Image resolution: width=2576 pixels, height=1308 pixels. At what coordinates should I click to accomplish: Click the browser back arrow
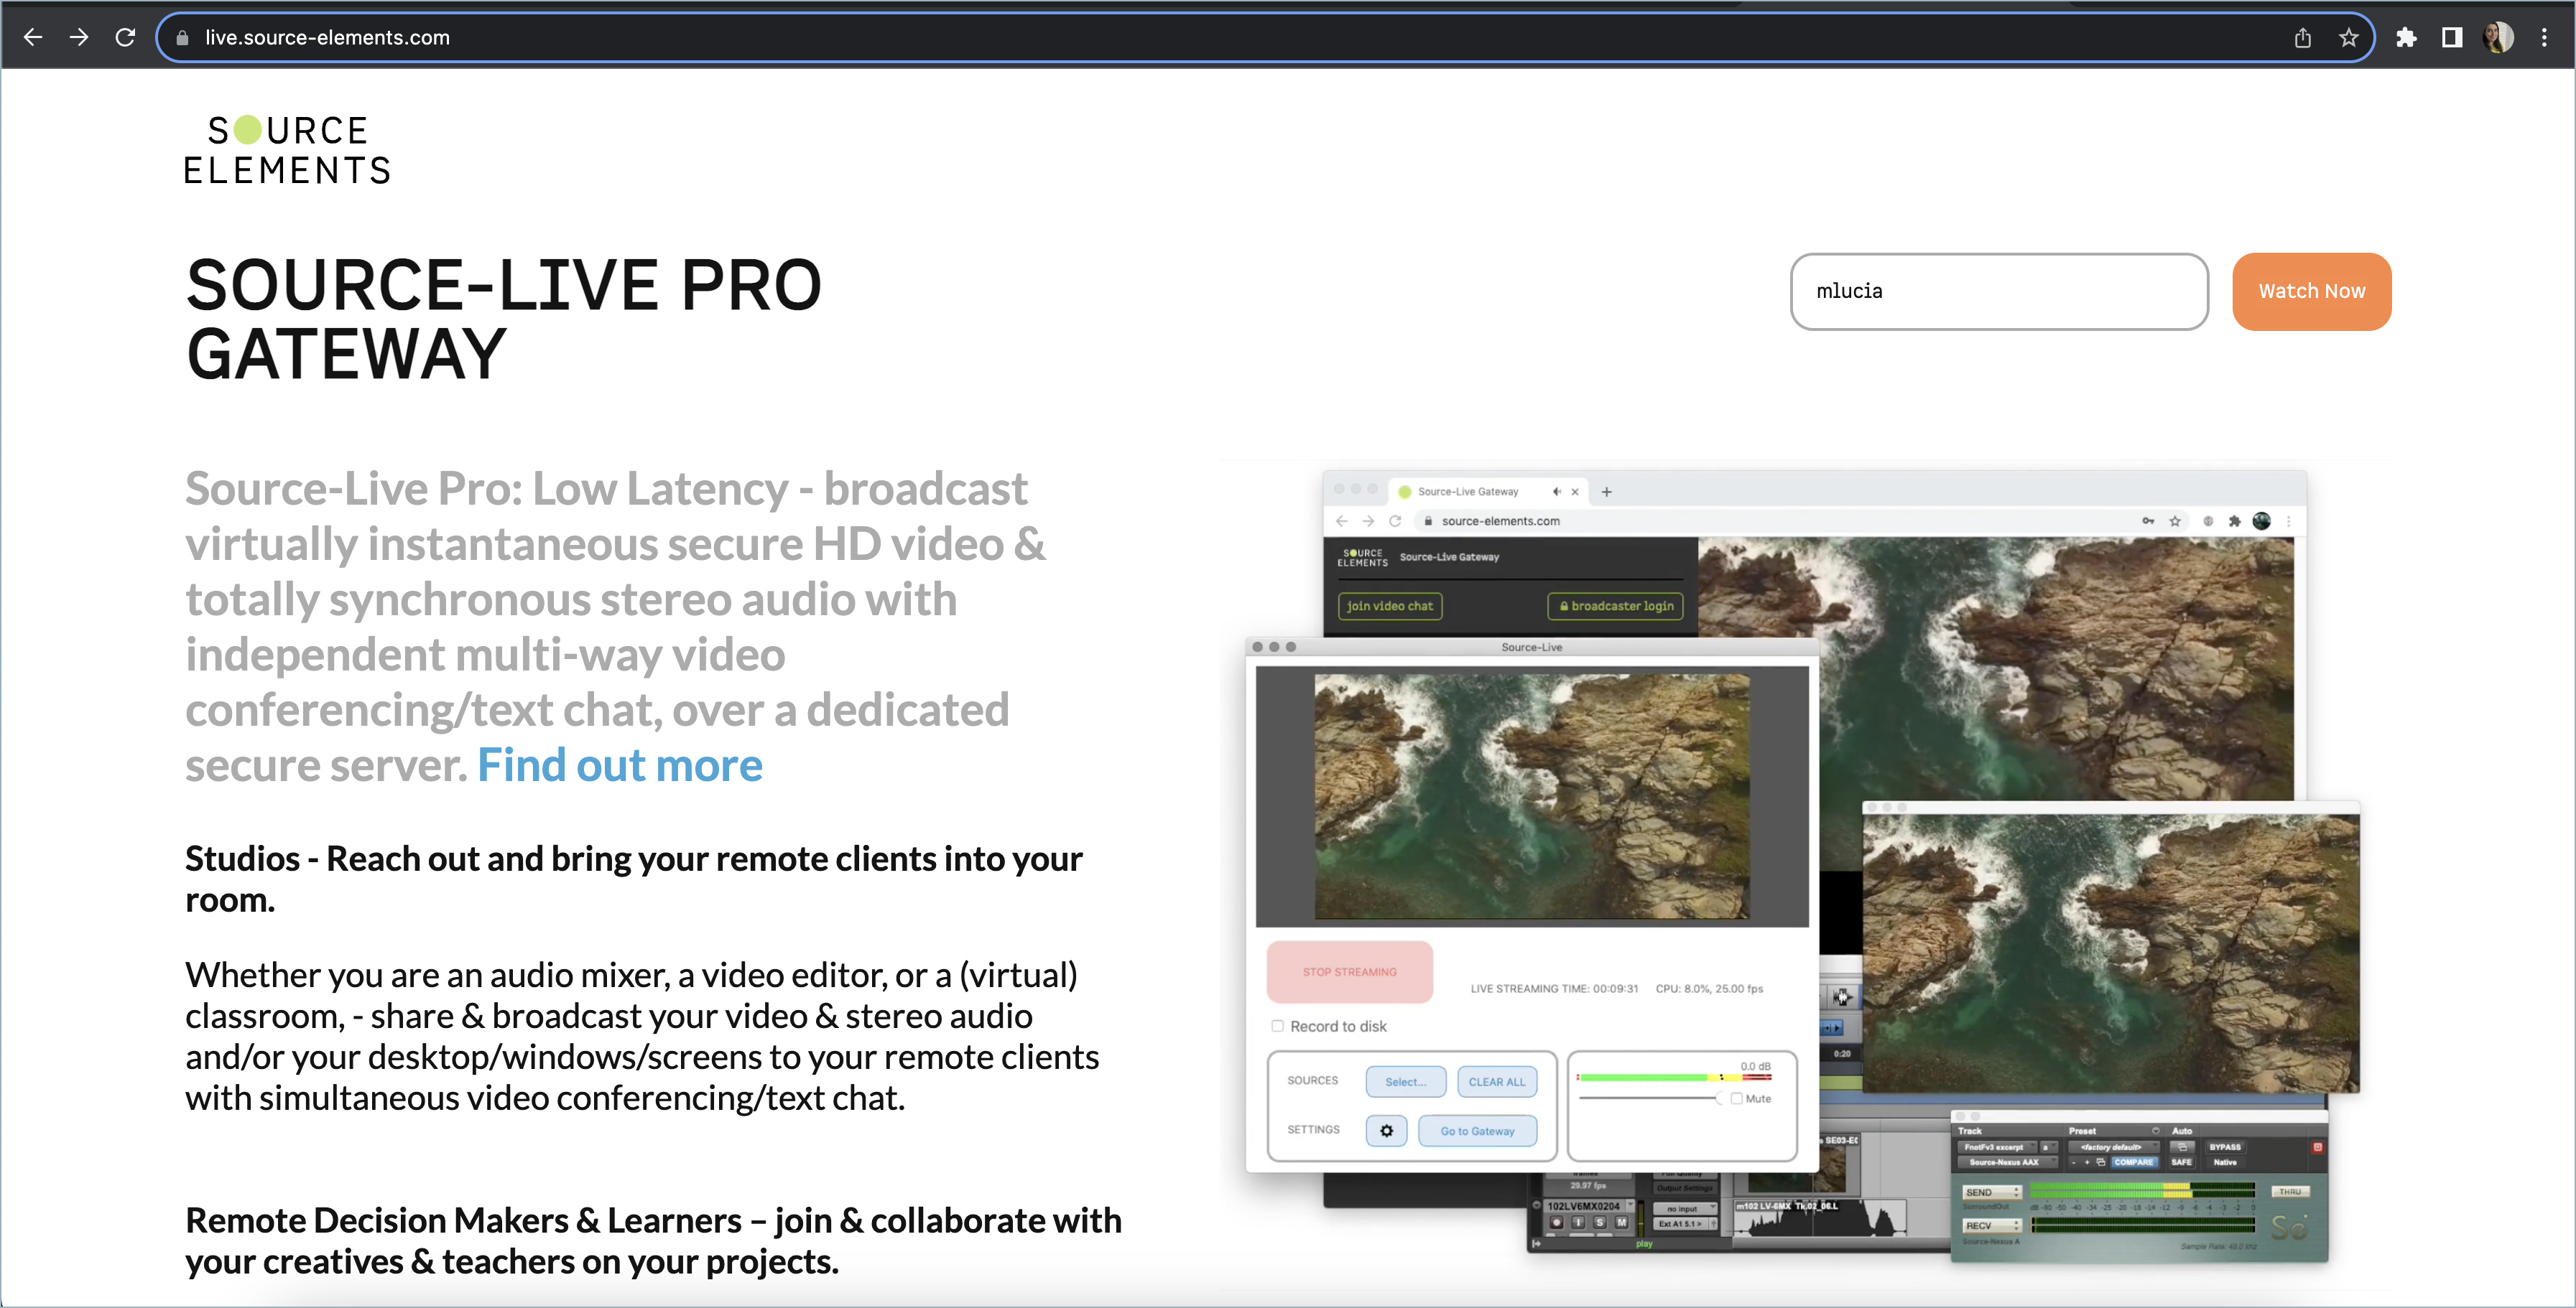click(x=32, y=37)
